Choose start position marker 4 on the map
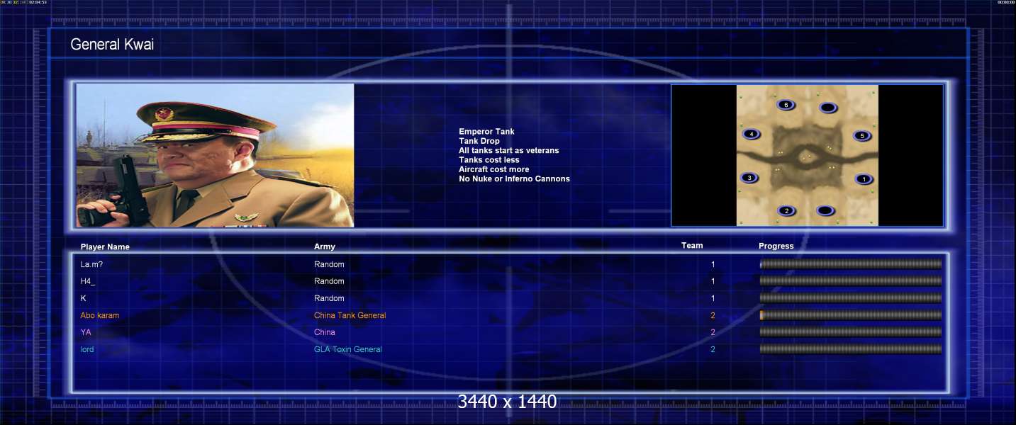This screenshot has width=1016, height=425. 751,134
